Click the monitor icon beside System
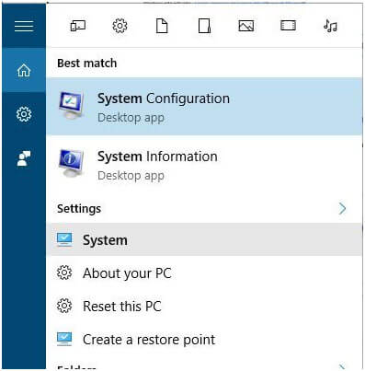 64,239
